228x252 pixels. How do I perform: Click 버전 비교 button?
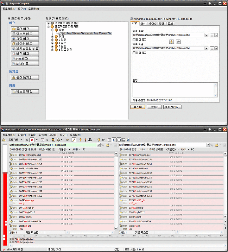tap(25, 54)
